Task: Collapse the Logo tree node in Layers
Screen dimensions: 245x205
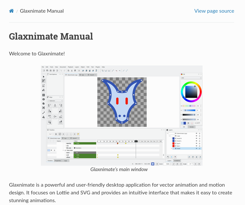Action: (169, 136)
